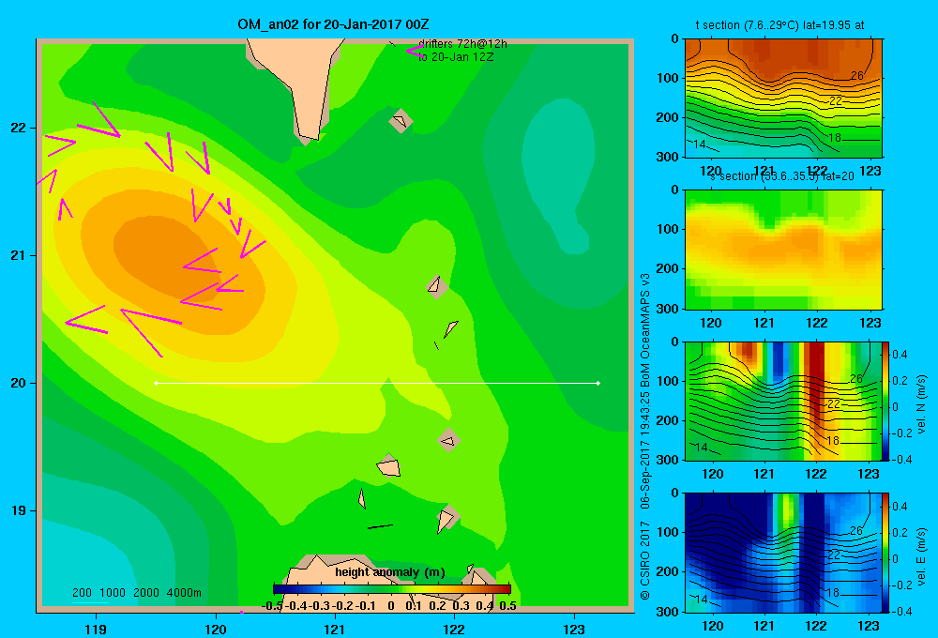938x638 pixels.
Task: Click longitude label 121 below main map
Action: click(335, 629)
